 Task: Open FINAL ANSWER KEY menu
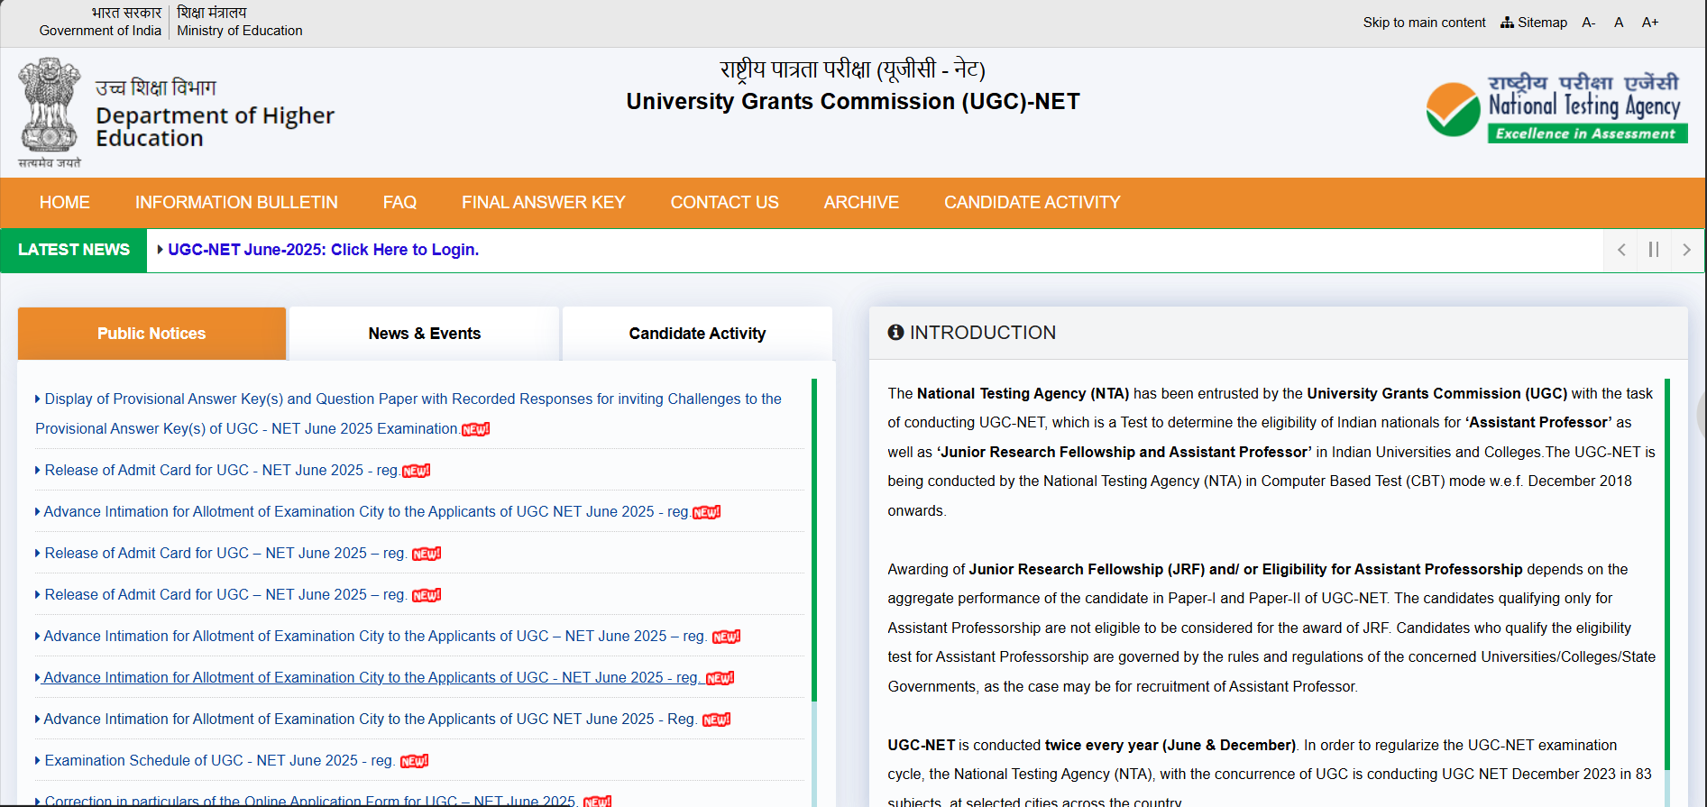pyautogui.click(x=544, y=203)
